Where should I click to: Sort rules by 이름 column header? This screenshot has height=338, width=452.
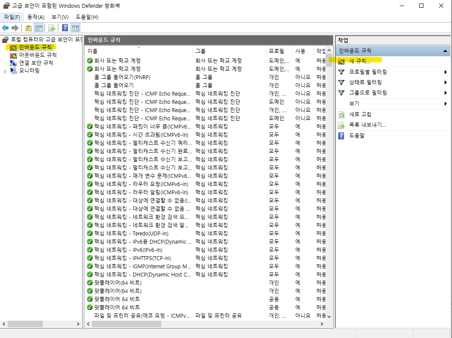point(139,51)
